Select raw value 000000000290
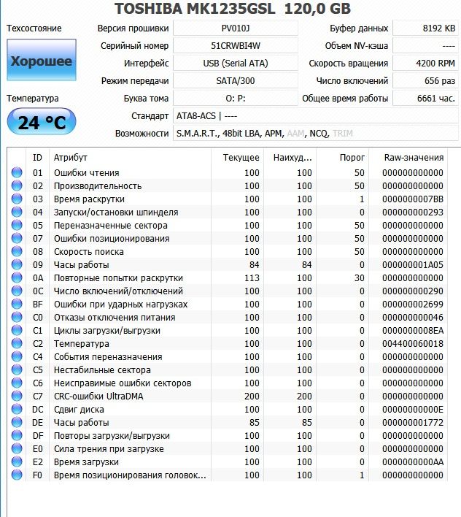 tap(413, 291)
